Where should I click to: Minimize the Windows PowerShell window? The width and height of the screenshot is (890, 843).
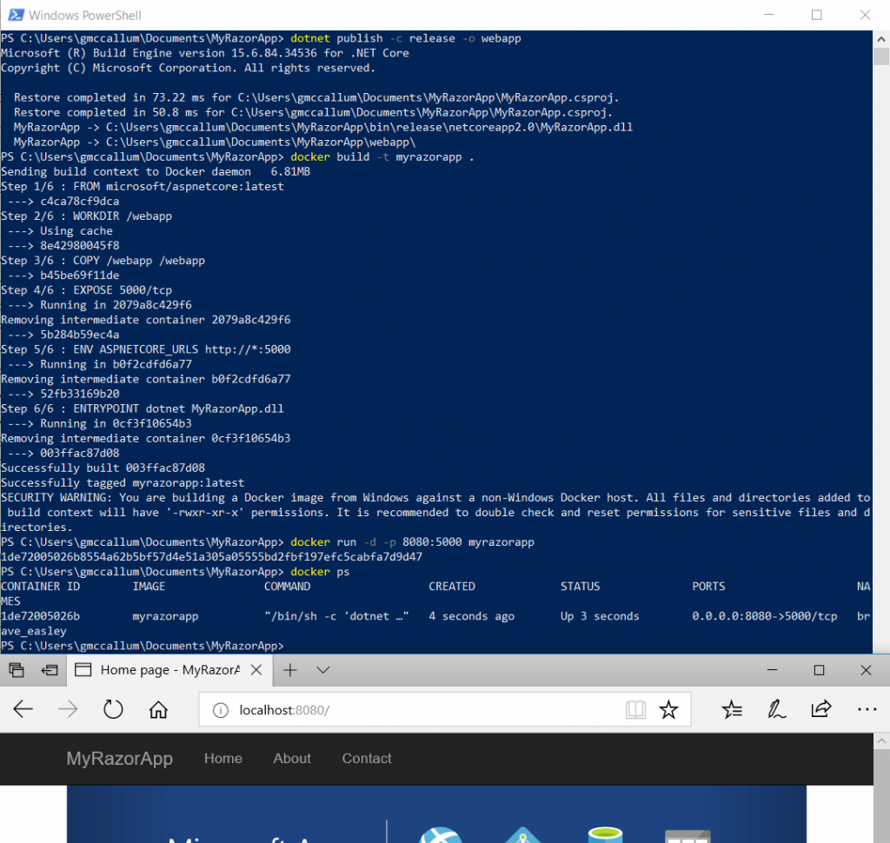(769, 15)
